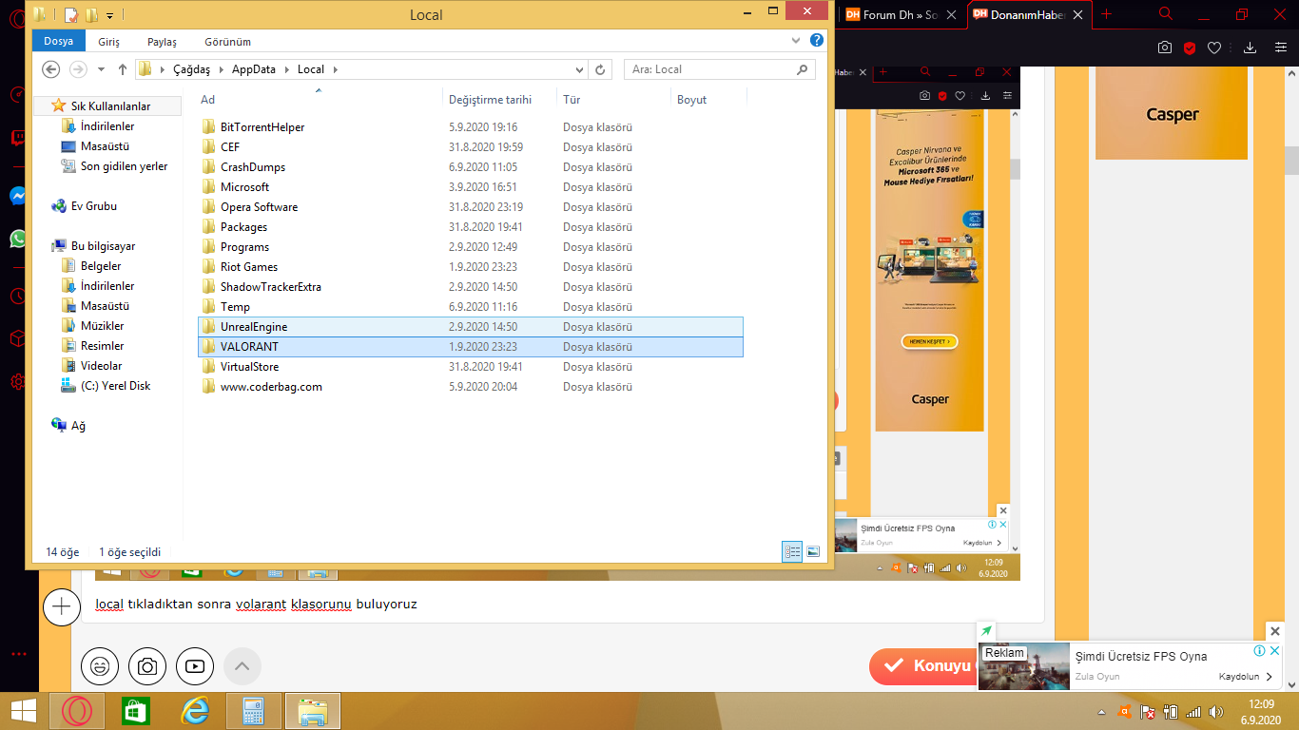Customize quick access toolbar dropdown
The width and height of the screenshot is (1299, 730).
(110, 15)
